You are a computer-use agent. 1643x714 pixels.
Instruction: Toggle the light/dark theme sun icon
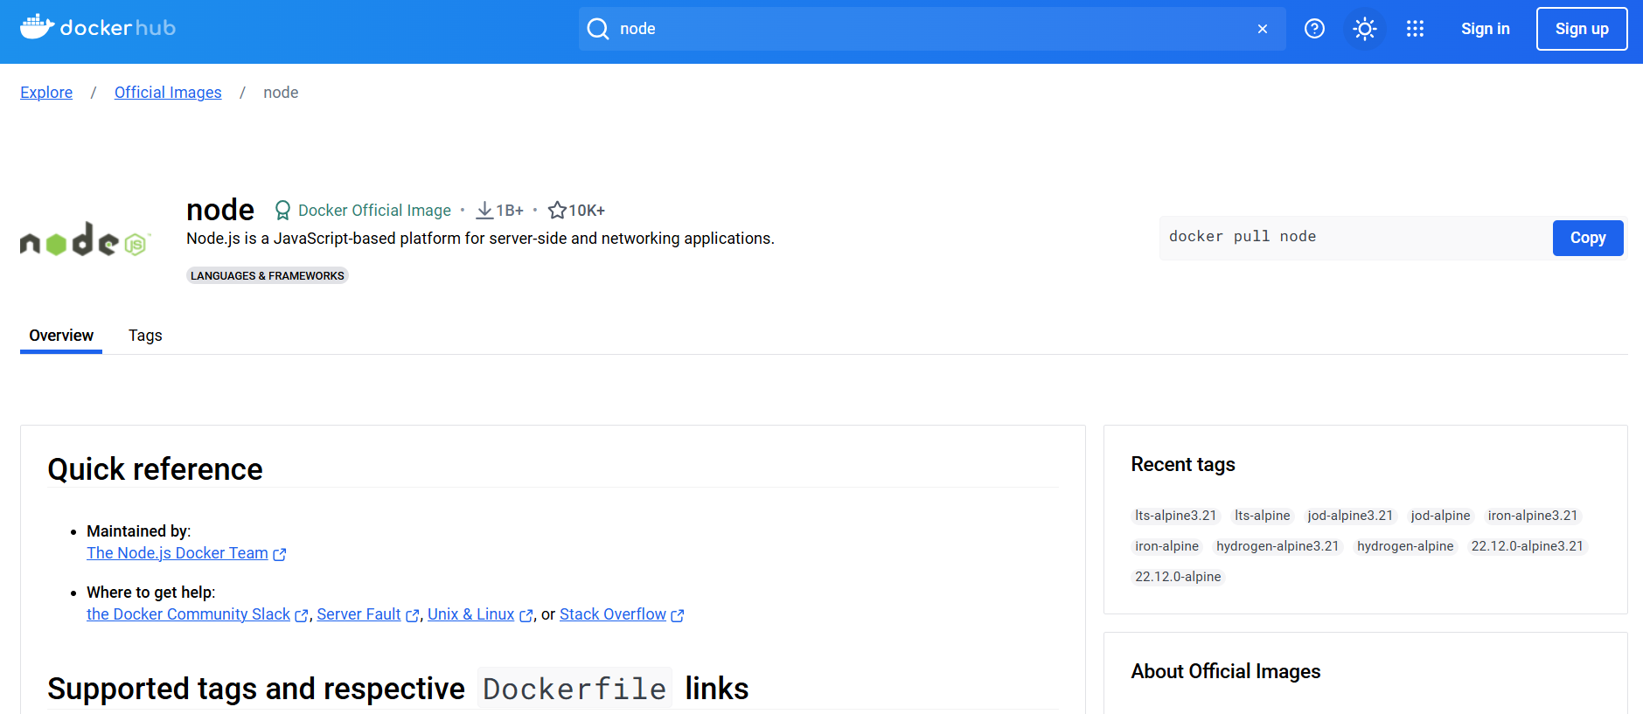1365,29
